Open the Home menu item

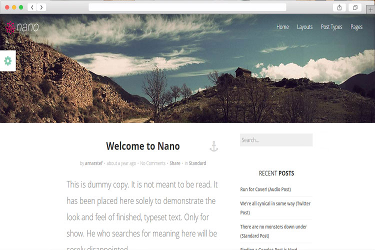click(282, 27)
